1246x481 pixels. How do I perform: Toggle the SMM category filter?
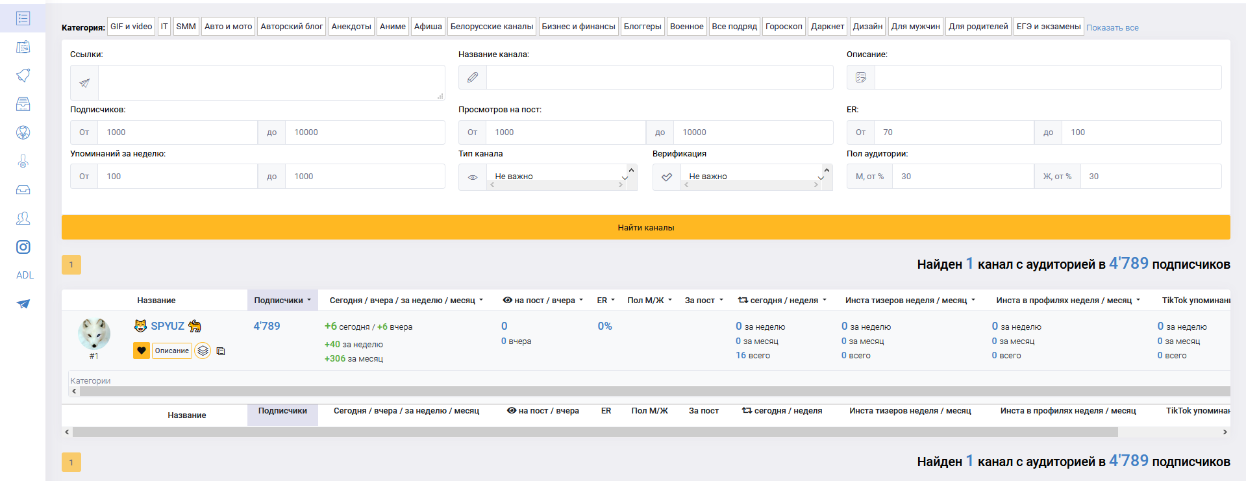click(x=186, y=27)
